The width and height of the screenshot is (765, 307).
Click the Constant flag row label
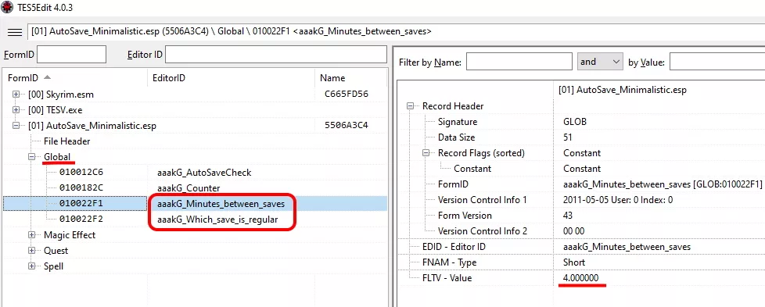(472, 169)
